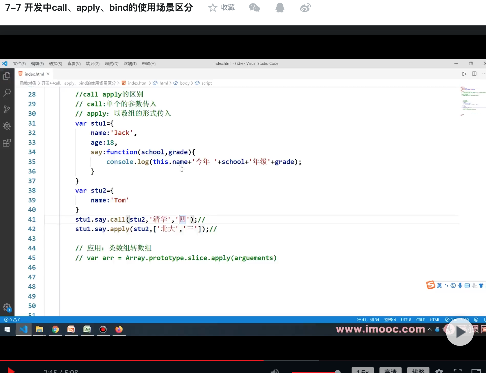Click the 函数对象 breadcrumb
The height and width of the screenshot is (373, 486).
click(x=28, y=83)
